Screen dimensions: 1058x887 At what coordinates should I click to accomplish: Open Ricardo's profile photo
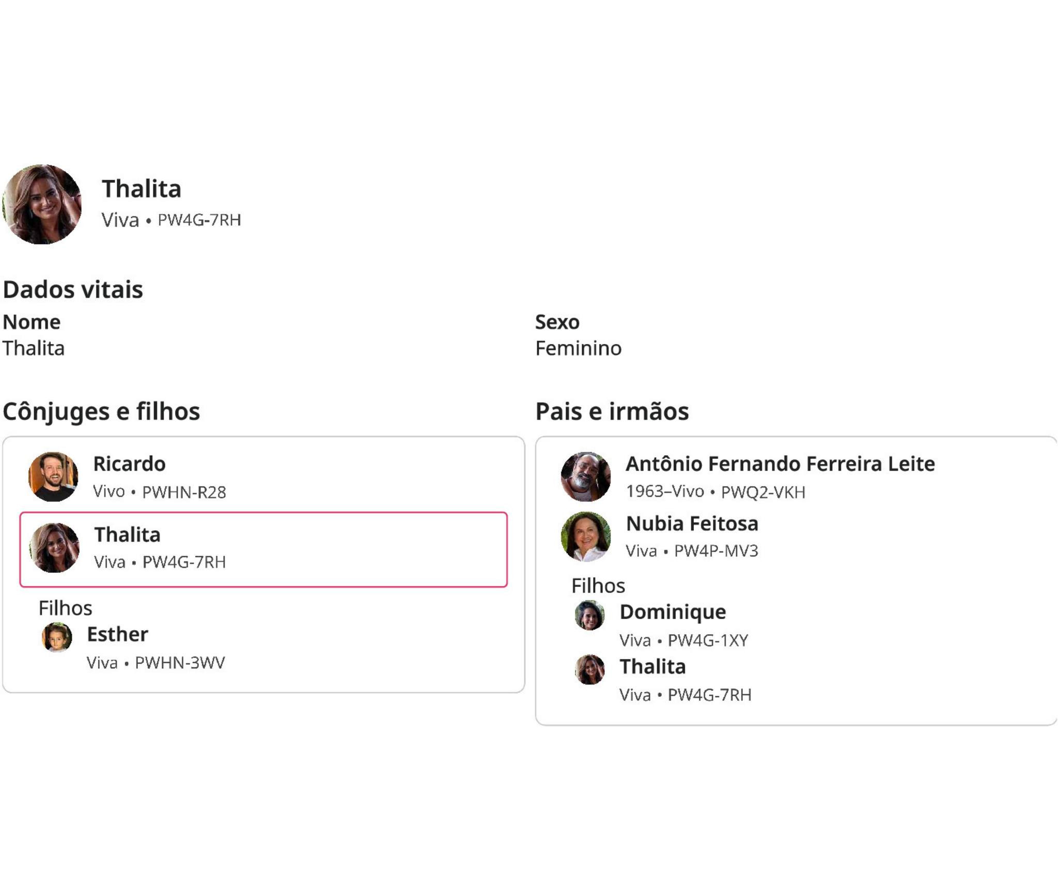pos(53,476)
